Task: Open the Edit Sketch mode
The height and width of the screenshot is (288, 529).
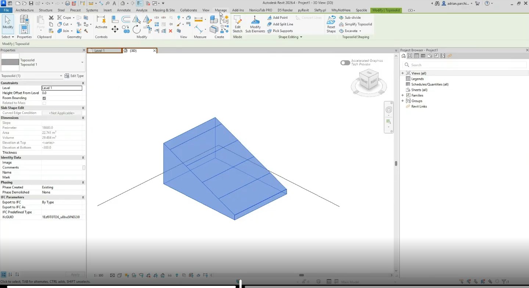Action: (x=238, y=24)
